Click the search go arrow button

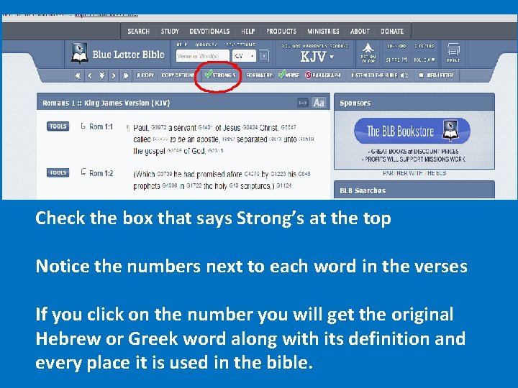coord(263,56)
